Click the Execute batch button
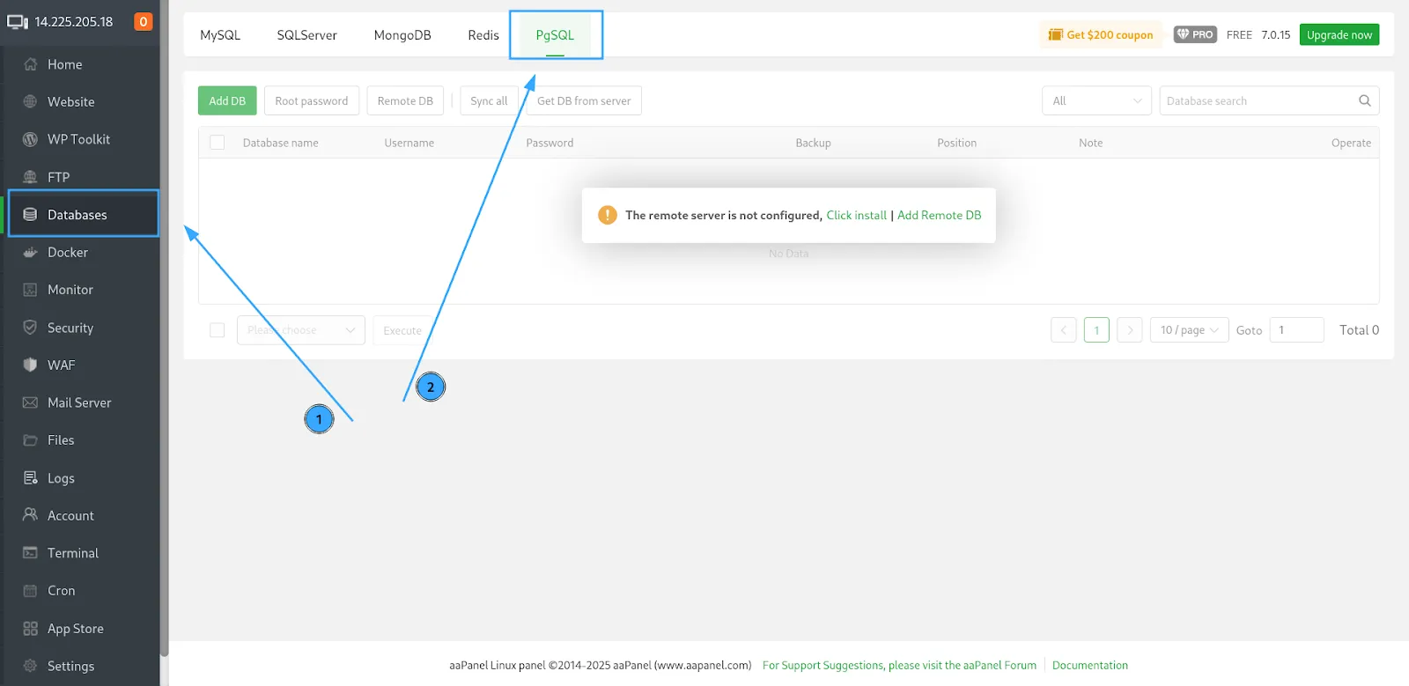Screen dimensions: 1409x686 point(402,330)
